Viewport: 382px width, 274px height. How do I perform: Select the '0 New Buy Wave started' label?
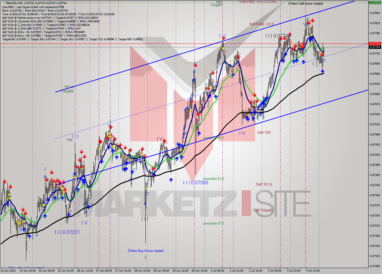click(146, 251)
